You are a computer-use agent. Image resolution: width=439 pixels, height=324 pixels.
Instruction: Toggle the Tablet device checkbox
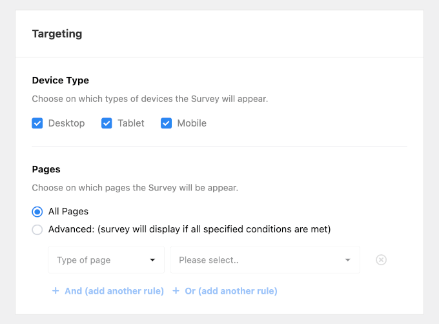(107, 123)
